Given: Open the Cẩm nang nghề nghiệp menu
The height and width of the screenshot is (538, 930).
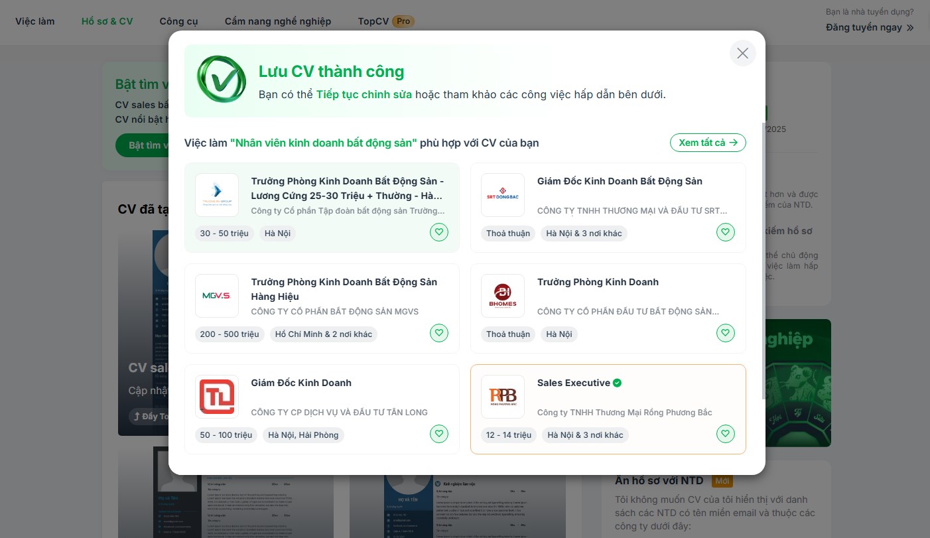Looking at the screenshot, I should (278, 21).
